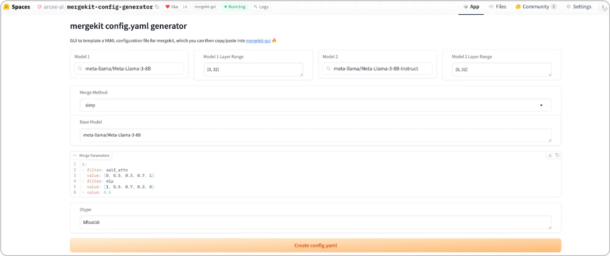Viewport: 610px width, 256px height.
Task: Click the line '[0, 0.5, 0.3, 0.7, 1]' value
Action: [129, 176]
